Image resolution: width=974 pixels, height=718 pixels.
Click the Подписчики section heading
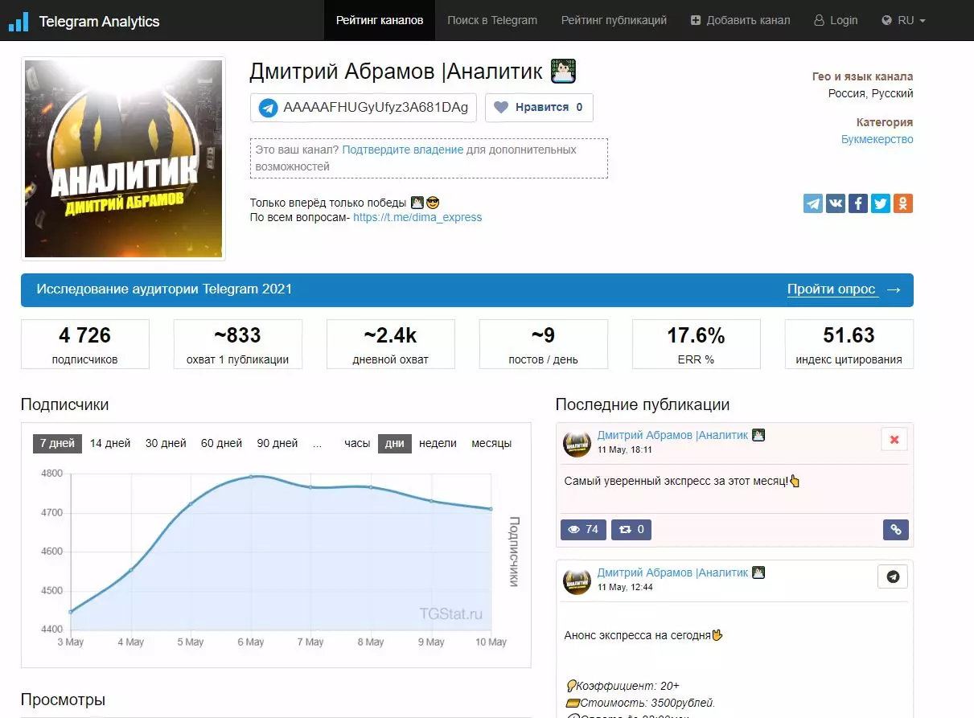[64, 404]
